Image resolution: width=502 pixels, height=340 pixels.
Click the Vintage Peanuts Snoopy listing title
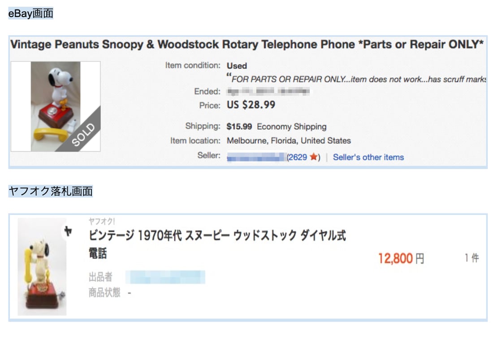pos(247,44)
